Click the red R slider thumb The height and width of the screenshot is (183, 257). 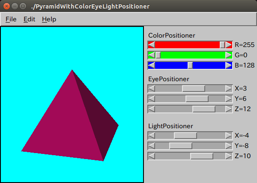coord(222,45)
